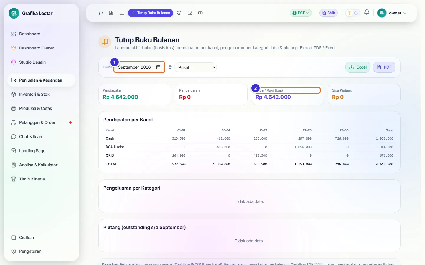Open the owner account menu
This screenshot has width=425, height=265.
[392, 13]
